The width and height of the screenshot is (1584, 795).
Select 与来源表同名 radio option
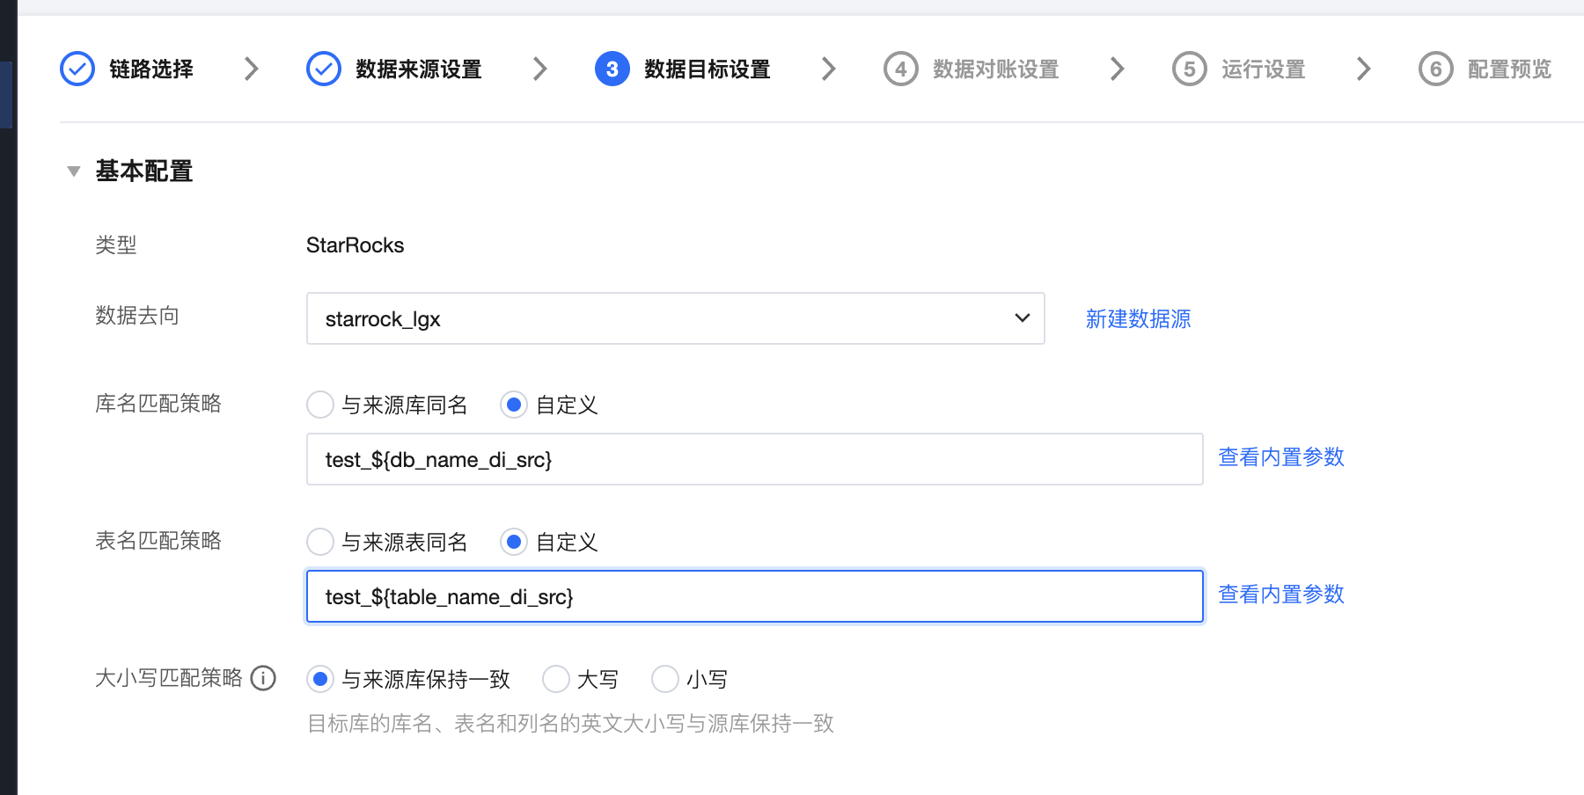point(320,542)
